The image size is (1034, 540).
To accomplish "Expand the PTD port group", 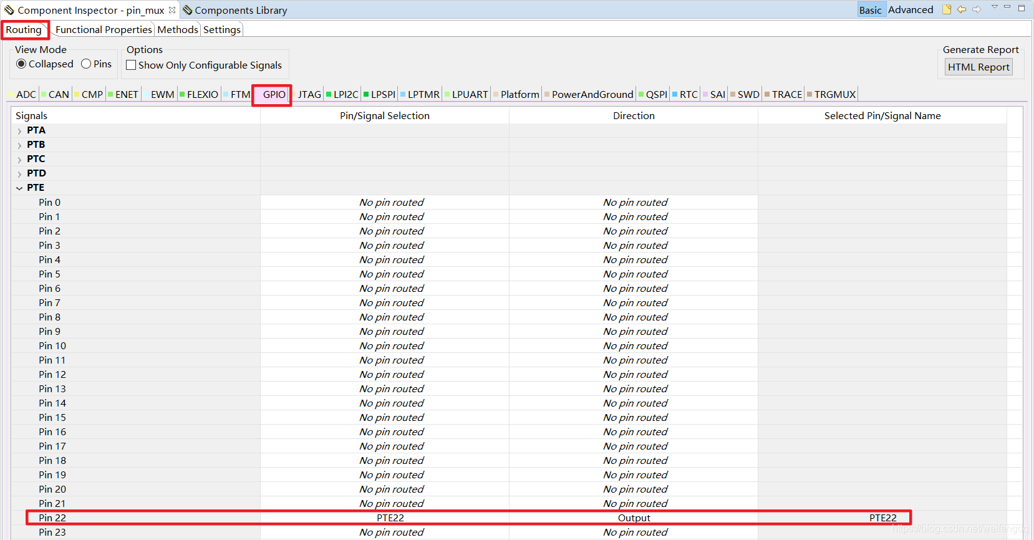I will [x=19, y=174].
